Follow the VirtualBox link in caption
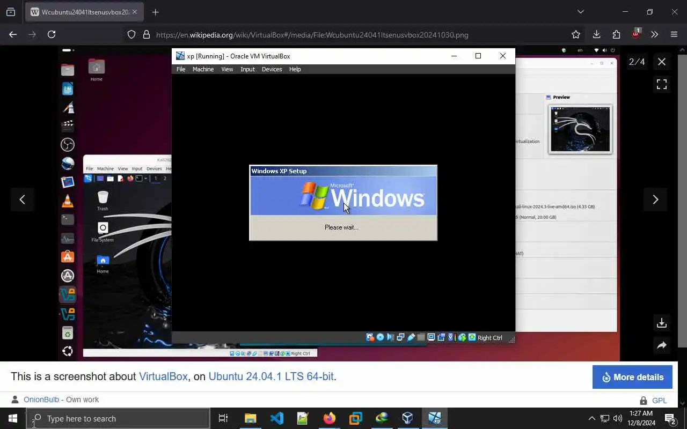The image size is (687, 429). click(163, 376)
